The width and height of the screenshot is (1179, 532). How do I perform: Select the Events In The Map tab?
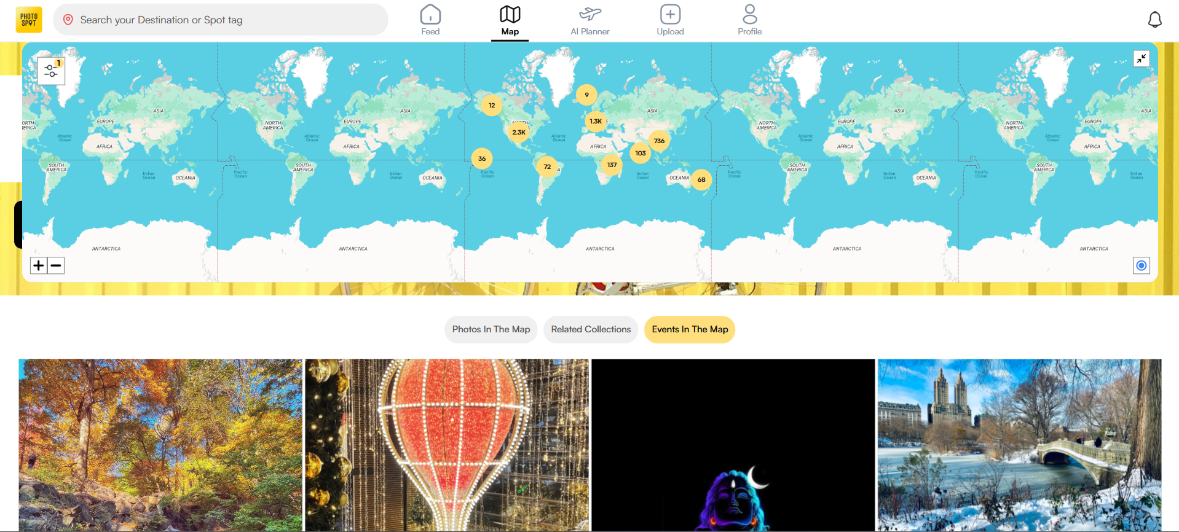tap(690, 329)
